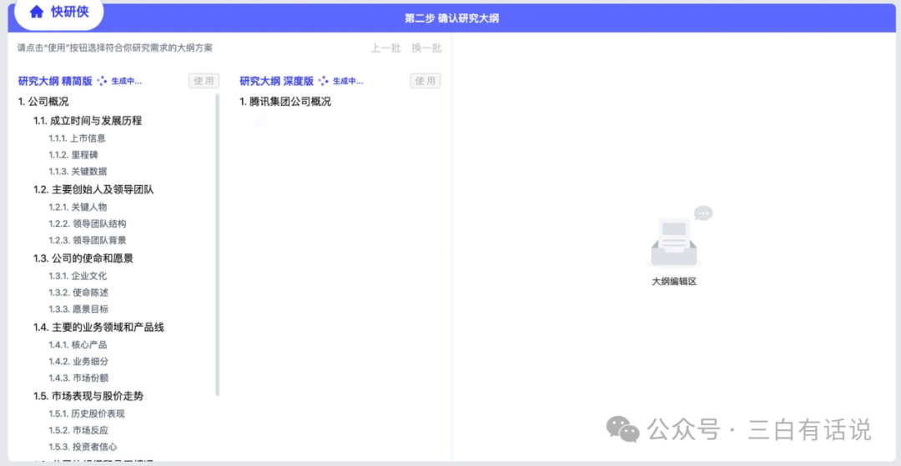
Task: Click the scrollbar of the 精简版 outline
Action: 218,250
